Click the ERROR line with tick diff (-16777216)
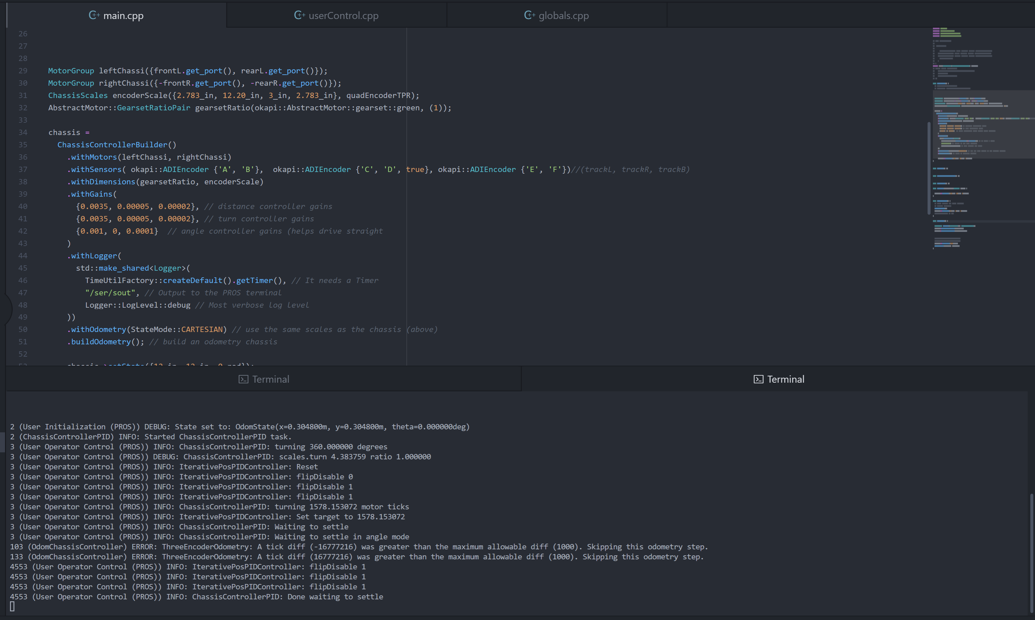Image resolution: width=1035 pixels, height=620 pixels. (x=359, y=547)
